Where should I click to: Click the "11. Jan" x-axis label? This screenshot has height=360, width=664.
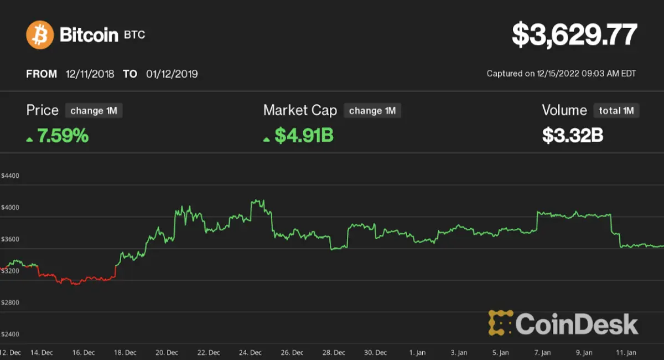pos(625,352)
